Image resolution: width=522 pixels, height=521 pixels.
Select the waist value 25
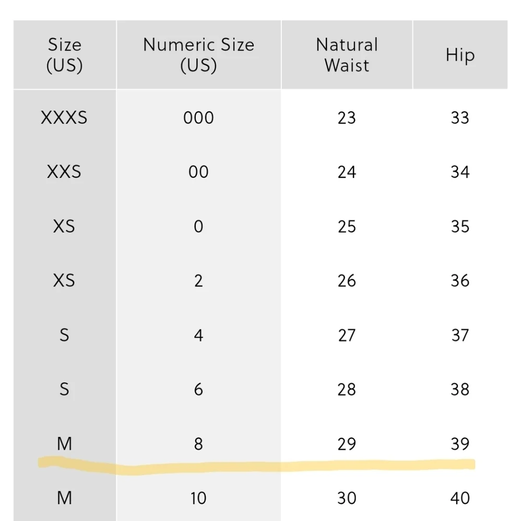coord(347,227)
